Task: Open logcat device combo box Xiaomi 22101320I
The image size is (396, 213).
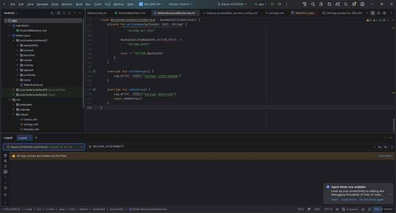Action: [44, 147]
